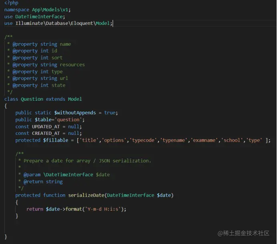This screenshot has height=244, width=277.
Task: Click the 'typename' string in fillable array
Action: [x=174, y=140]
